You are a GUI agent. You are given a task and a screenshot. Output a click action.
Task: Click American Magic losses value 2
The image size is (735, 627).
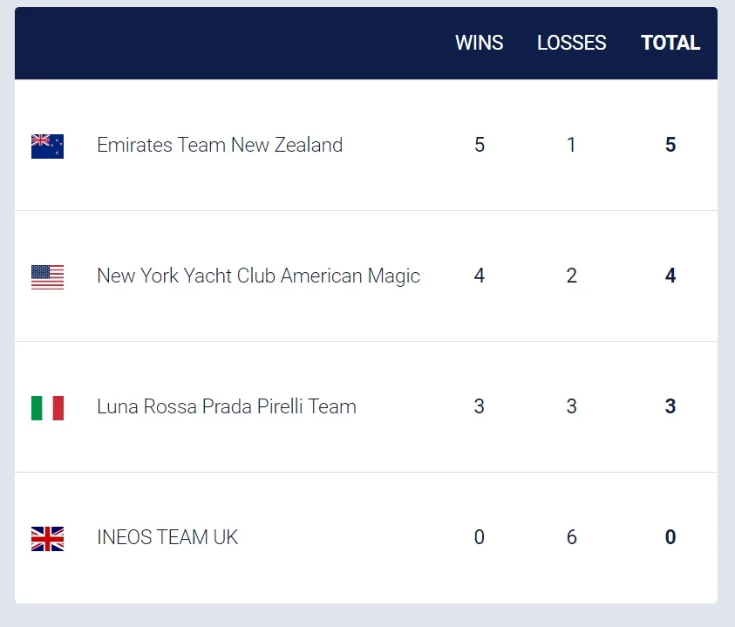point(571,276)
